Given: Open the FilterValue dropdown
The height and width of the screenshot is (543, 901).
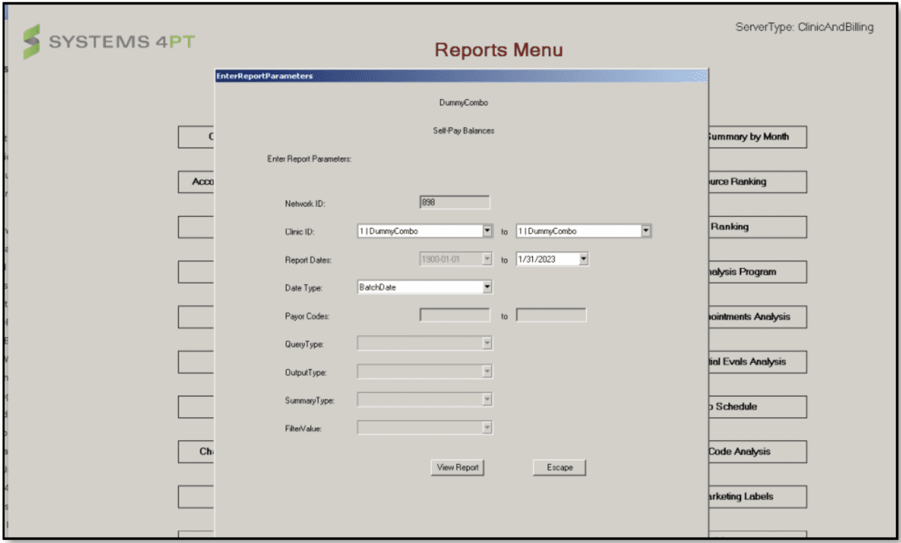Looking at the screenshot, I should [487, 427].
